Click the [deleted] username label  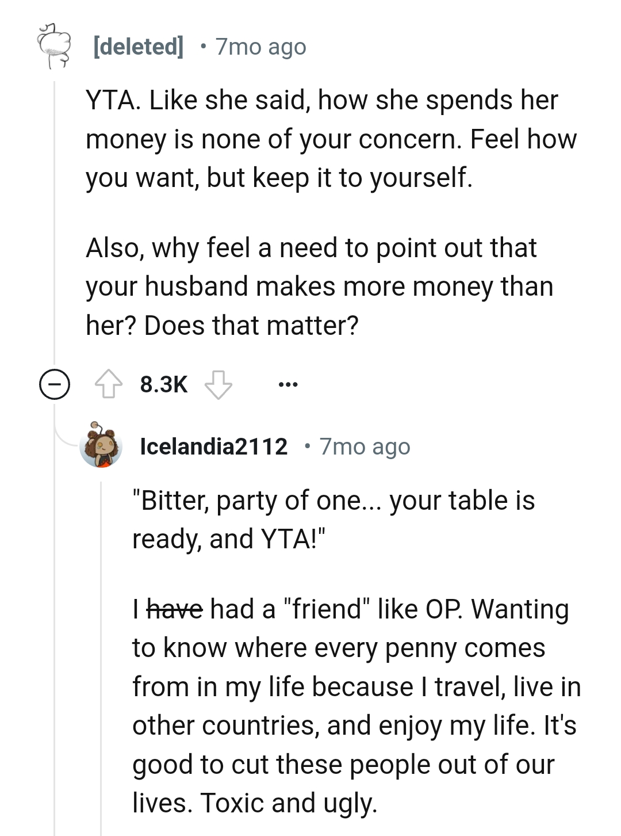click(x=137, y=46)
